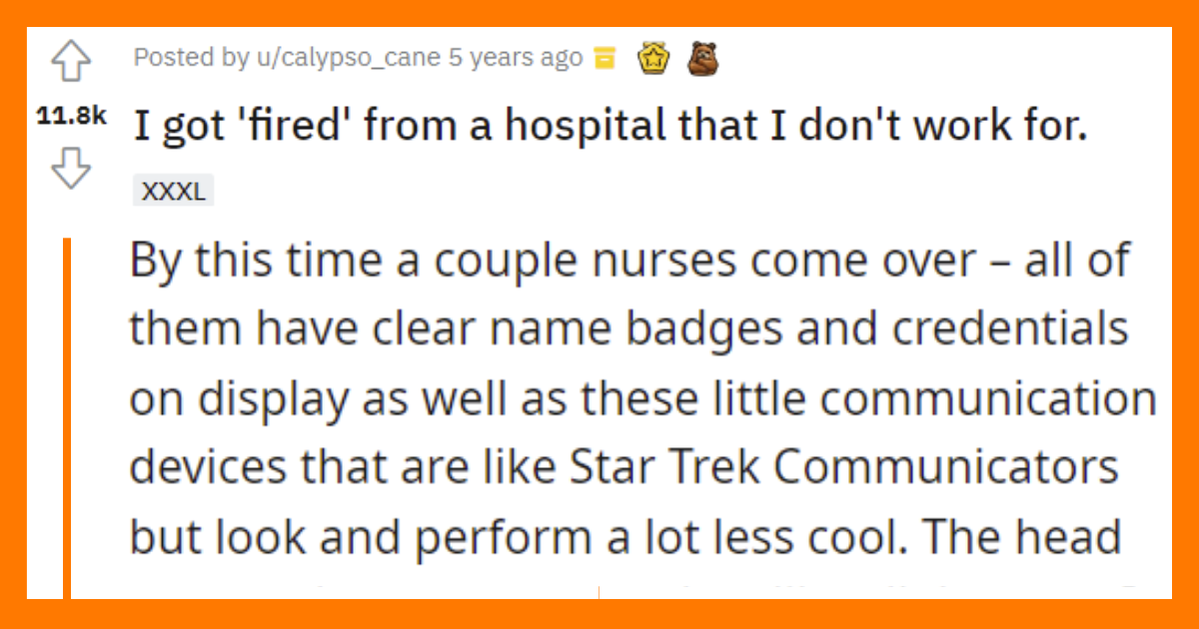Open the gold badge award icon
The width and height of the screenshot is (1199, 629).
pyautogui.click(x=656, y=60)
